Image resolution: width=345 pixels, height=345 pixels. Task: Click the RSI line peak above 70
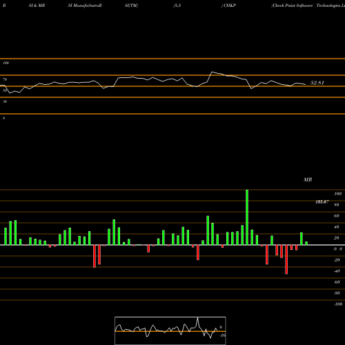(x=212, y=72)
